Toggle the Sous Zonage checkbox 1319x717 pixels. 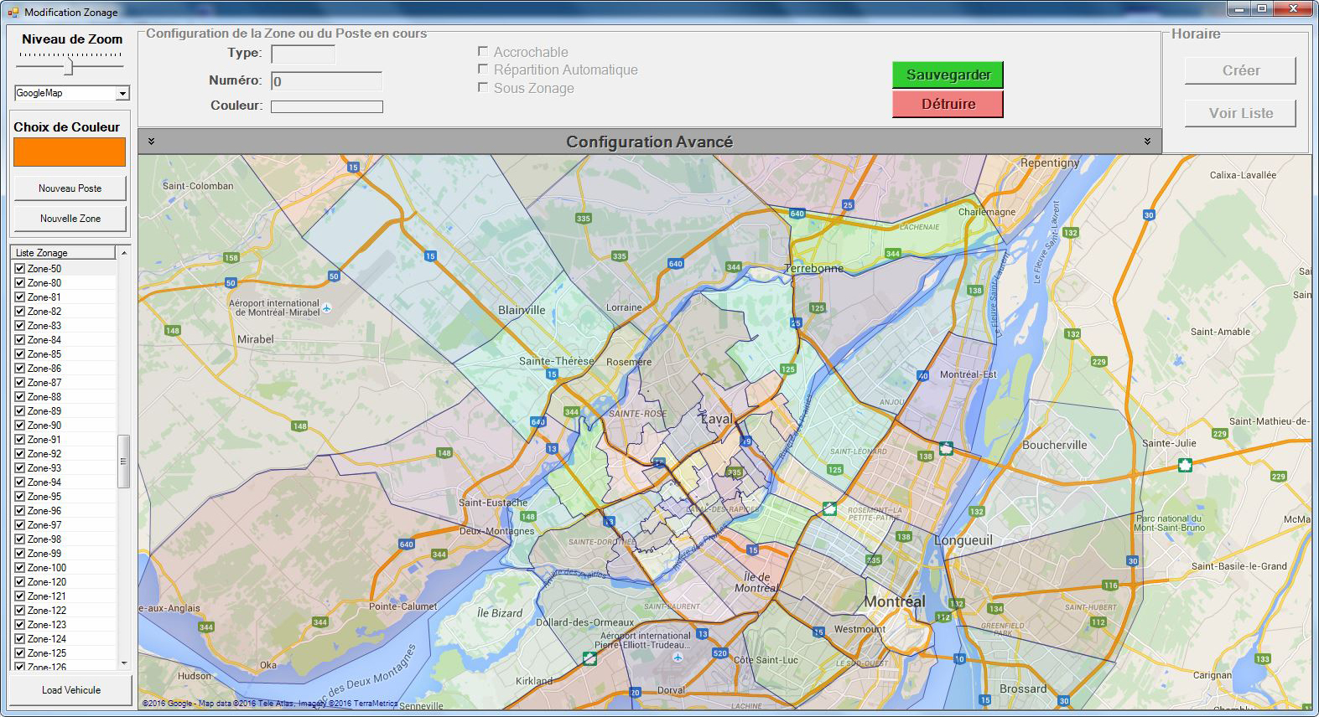pos(483,88)
